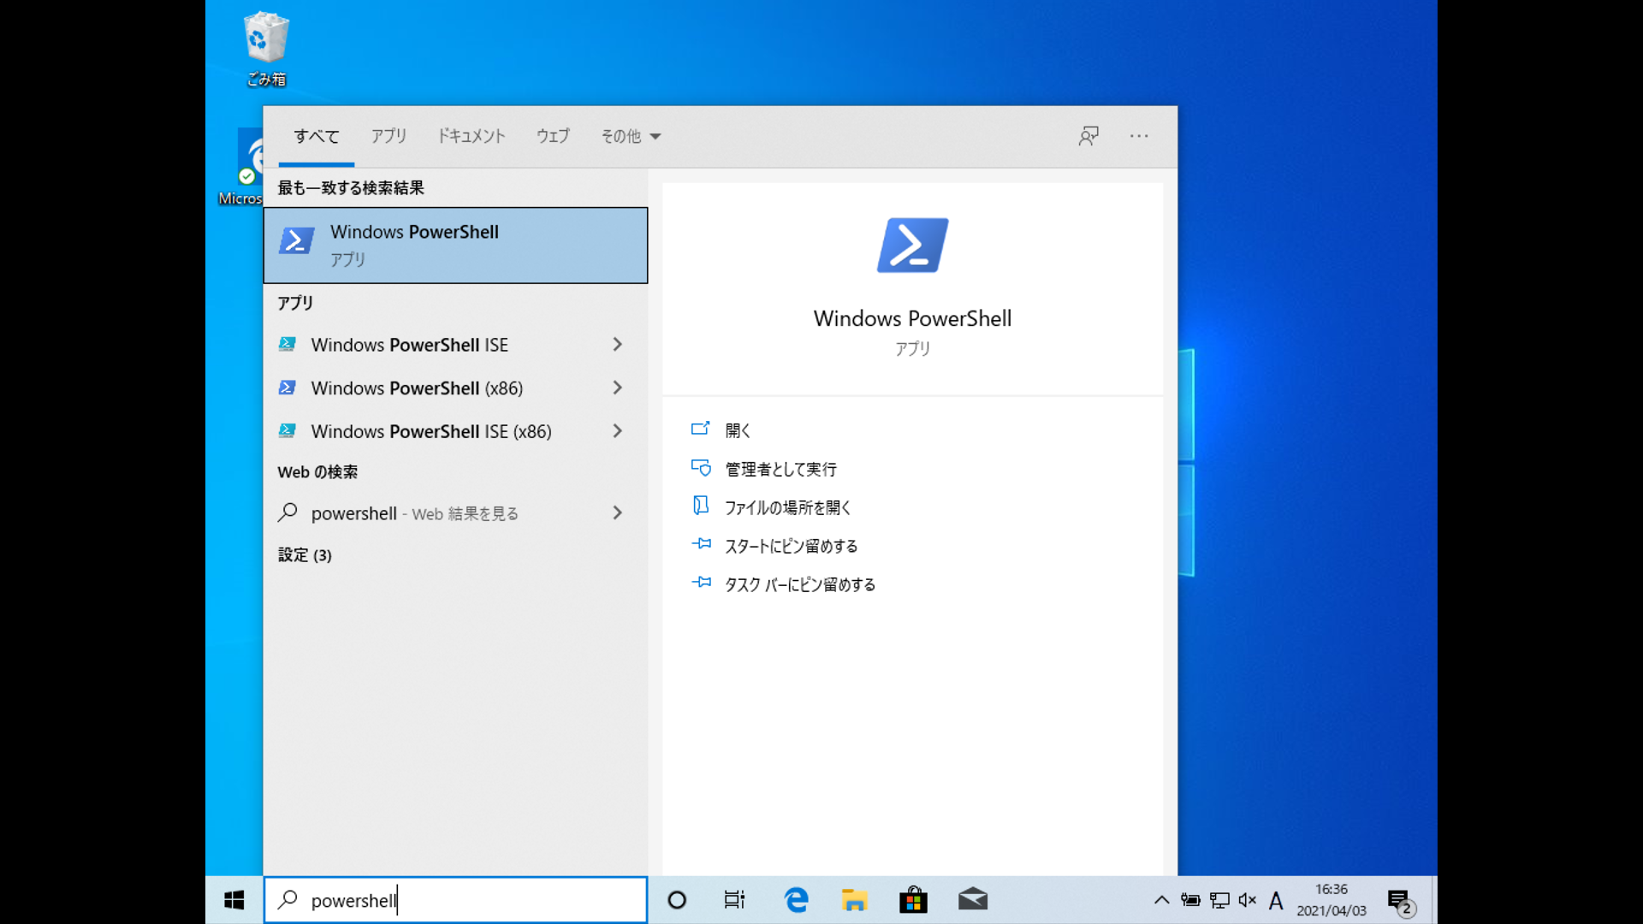1643x924 pixels.
Task: Switch to the ドキュメント search tab
Action: point(471,136)
